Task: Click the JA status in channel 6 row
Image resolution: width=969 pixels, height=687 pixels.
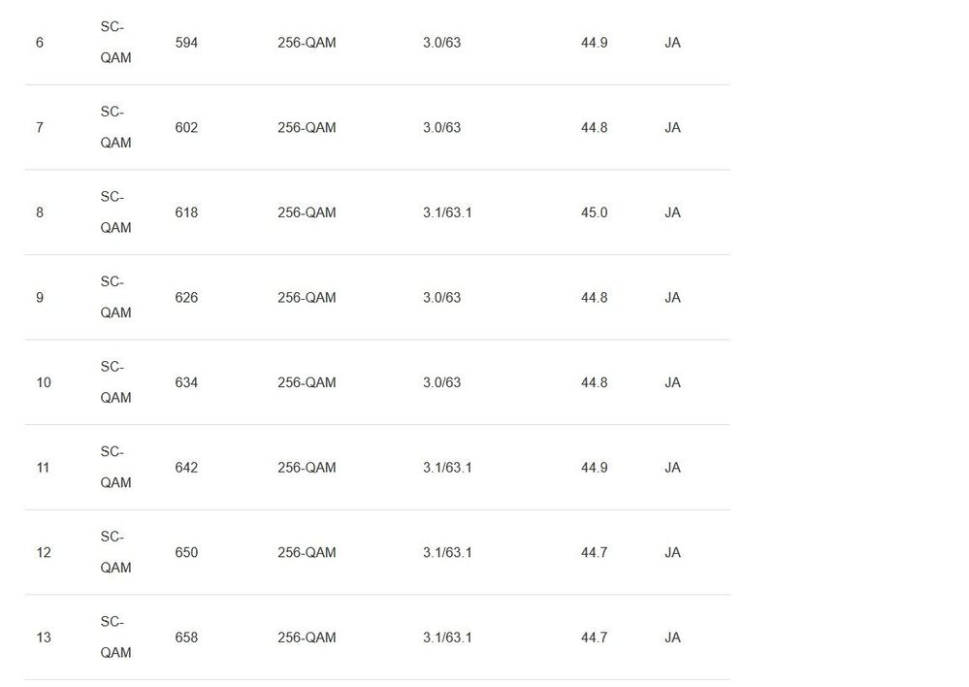Action: click(672, 43)
